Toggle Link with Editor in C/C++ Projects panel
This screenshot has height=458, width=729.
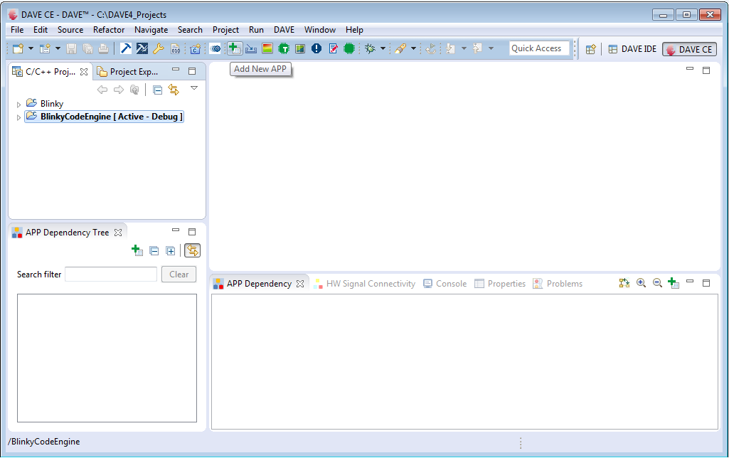click(174, 90)
